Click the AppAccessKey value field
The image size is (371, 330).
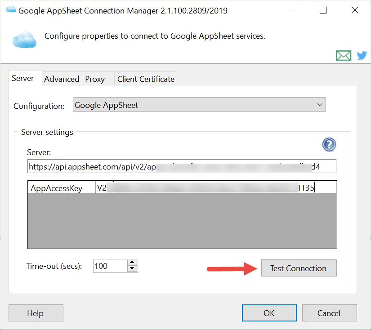coord(216,187)
